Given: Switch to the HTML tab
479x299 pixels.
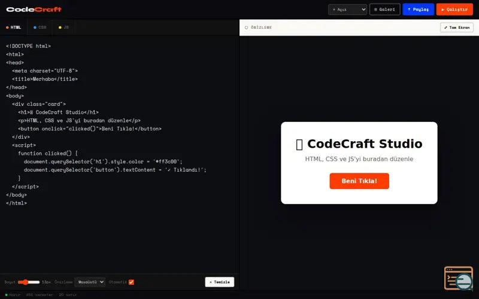Looking at the screenshot, I should (x=14, y=28).
